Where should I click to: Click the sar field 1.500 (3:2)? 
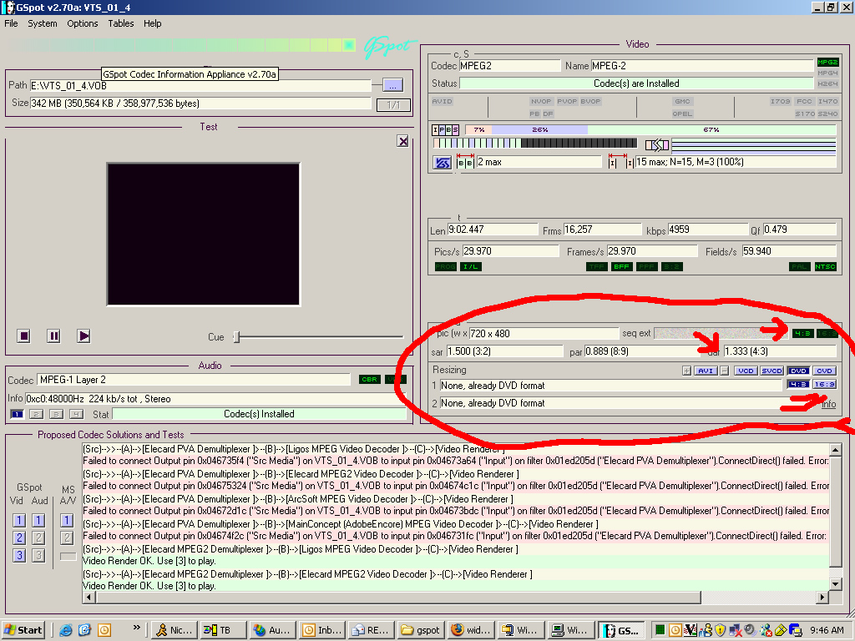[504, 351]
